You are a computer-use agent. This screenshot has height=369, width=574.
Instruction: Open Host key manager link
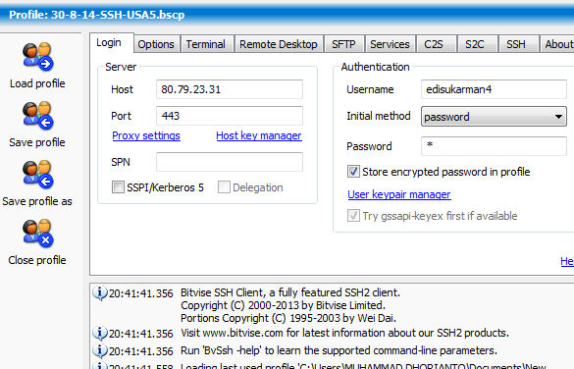coord(259,135)
